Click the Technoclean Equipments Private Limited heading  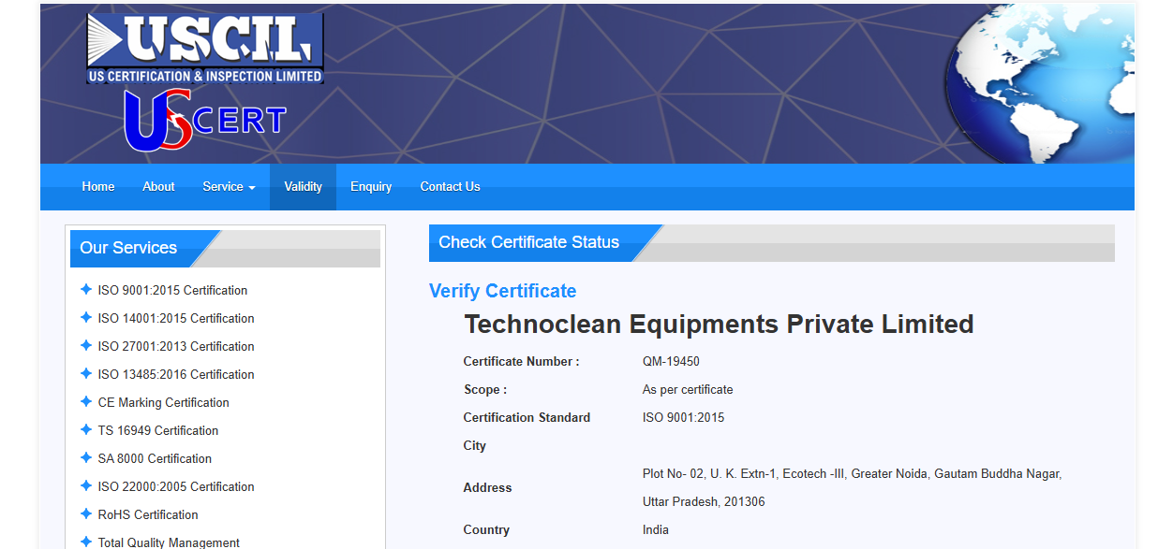(719, 325)
